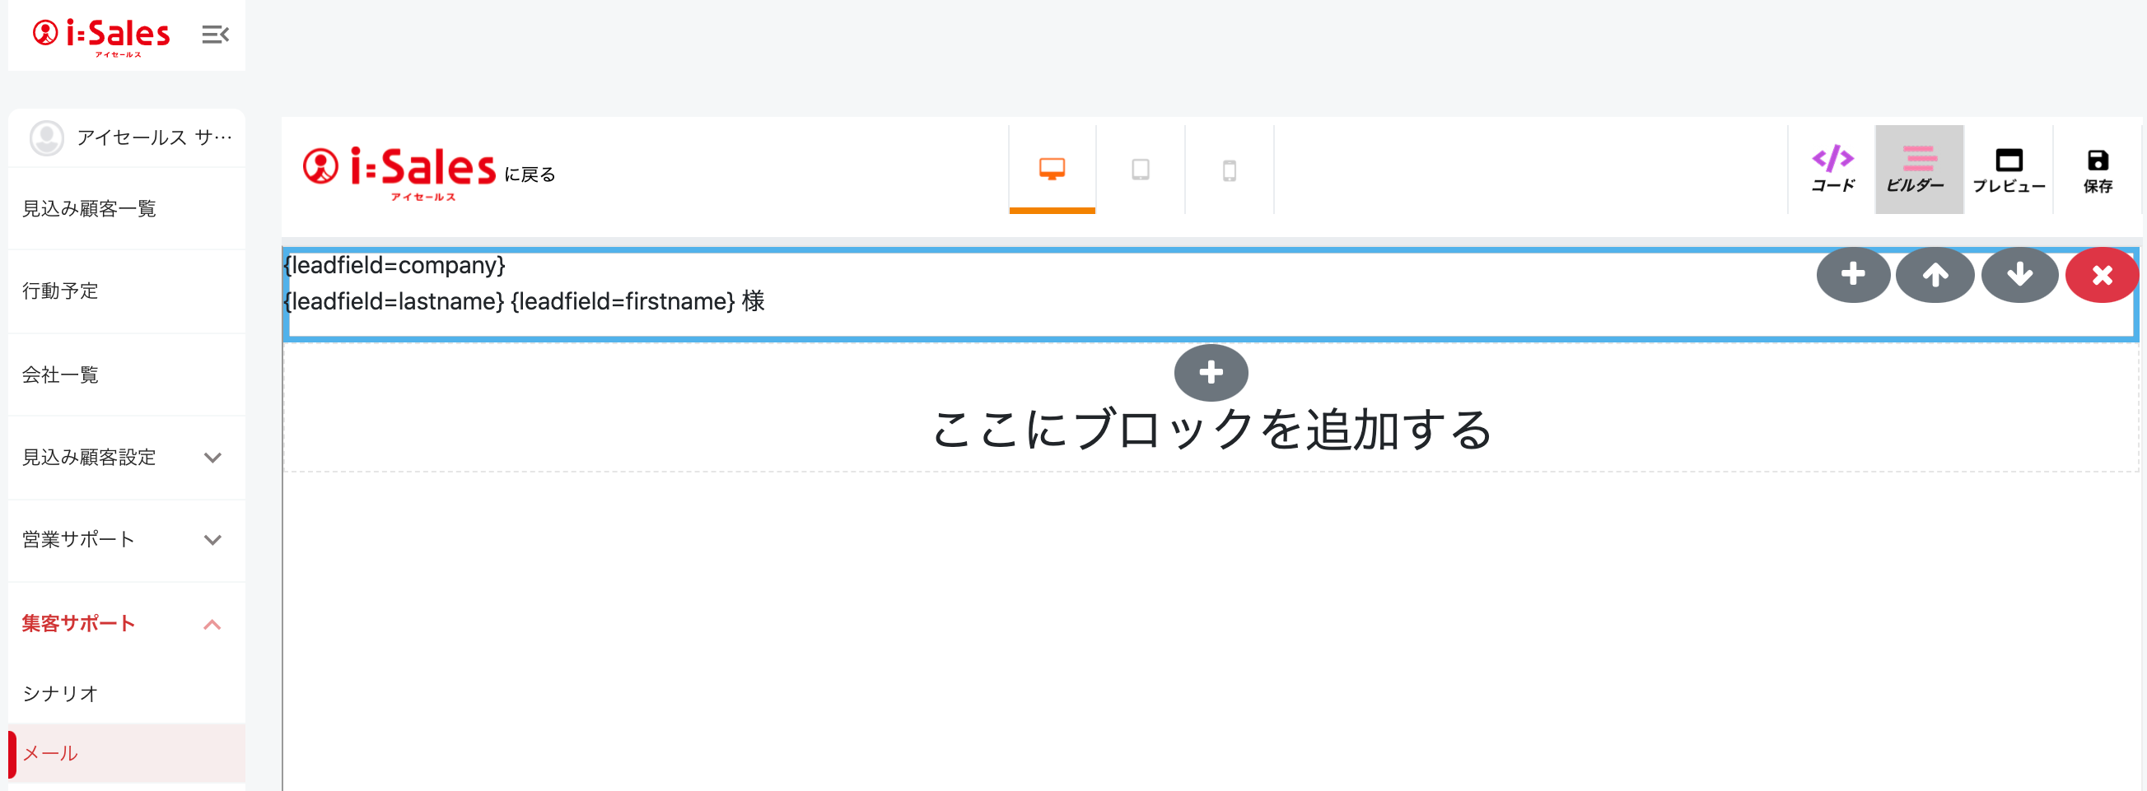Save the email with the 保存 icon
This screenshot has width=2147, height=791.
pyautogui.click(x=2097, y=169)
